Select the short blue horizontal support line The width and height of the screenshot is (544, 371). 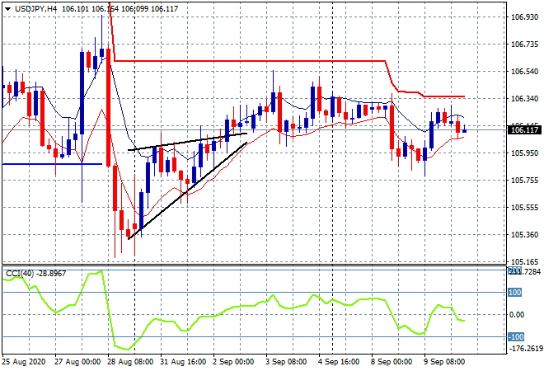52,164
